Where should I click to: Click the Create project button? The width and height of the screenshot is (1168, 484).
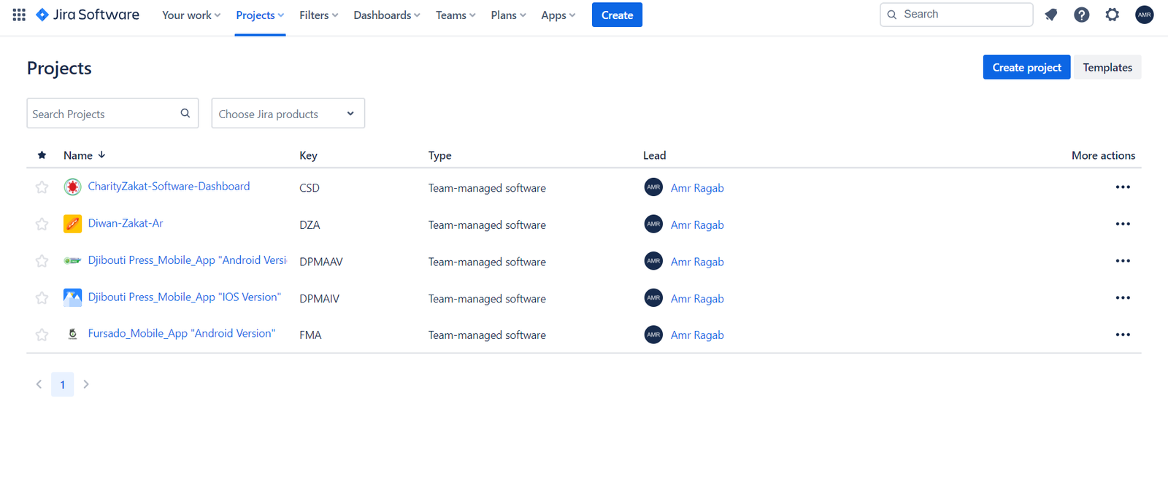click(x=1026, y=67)
